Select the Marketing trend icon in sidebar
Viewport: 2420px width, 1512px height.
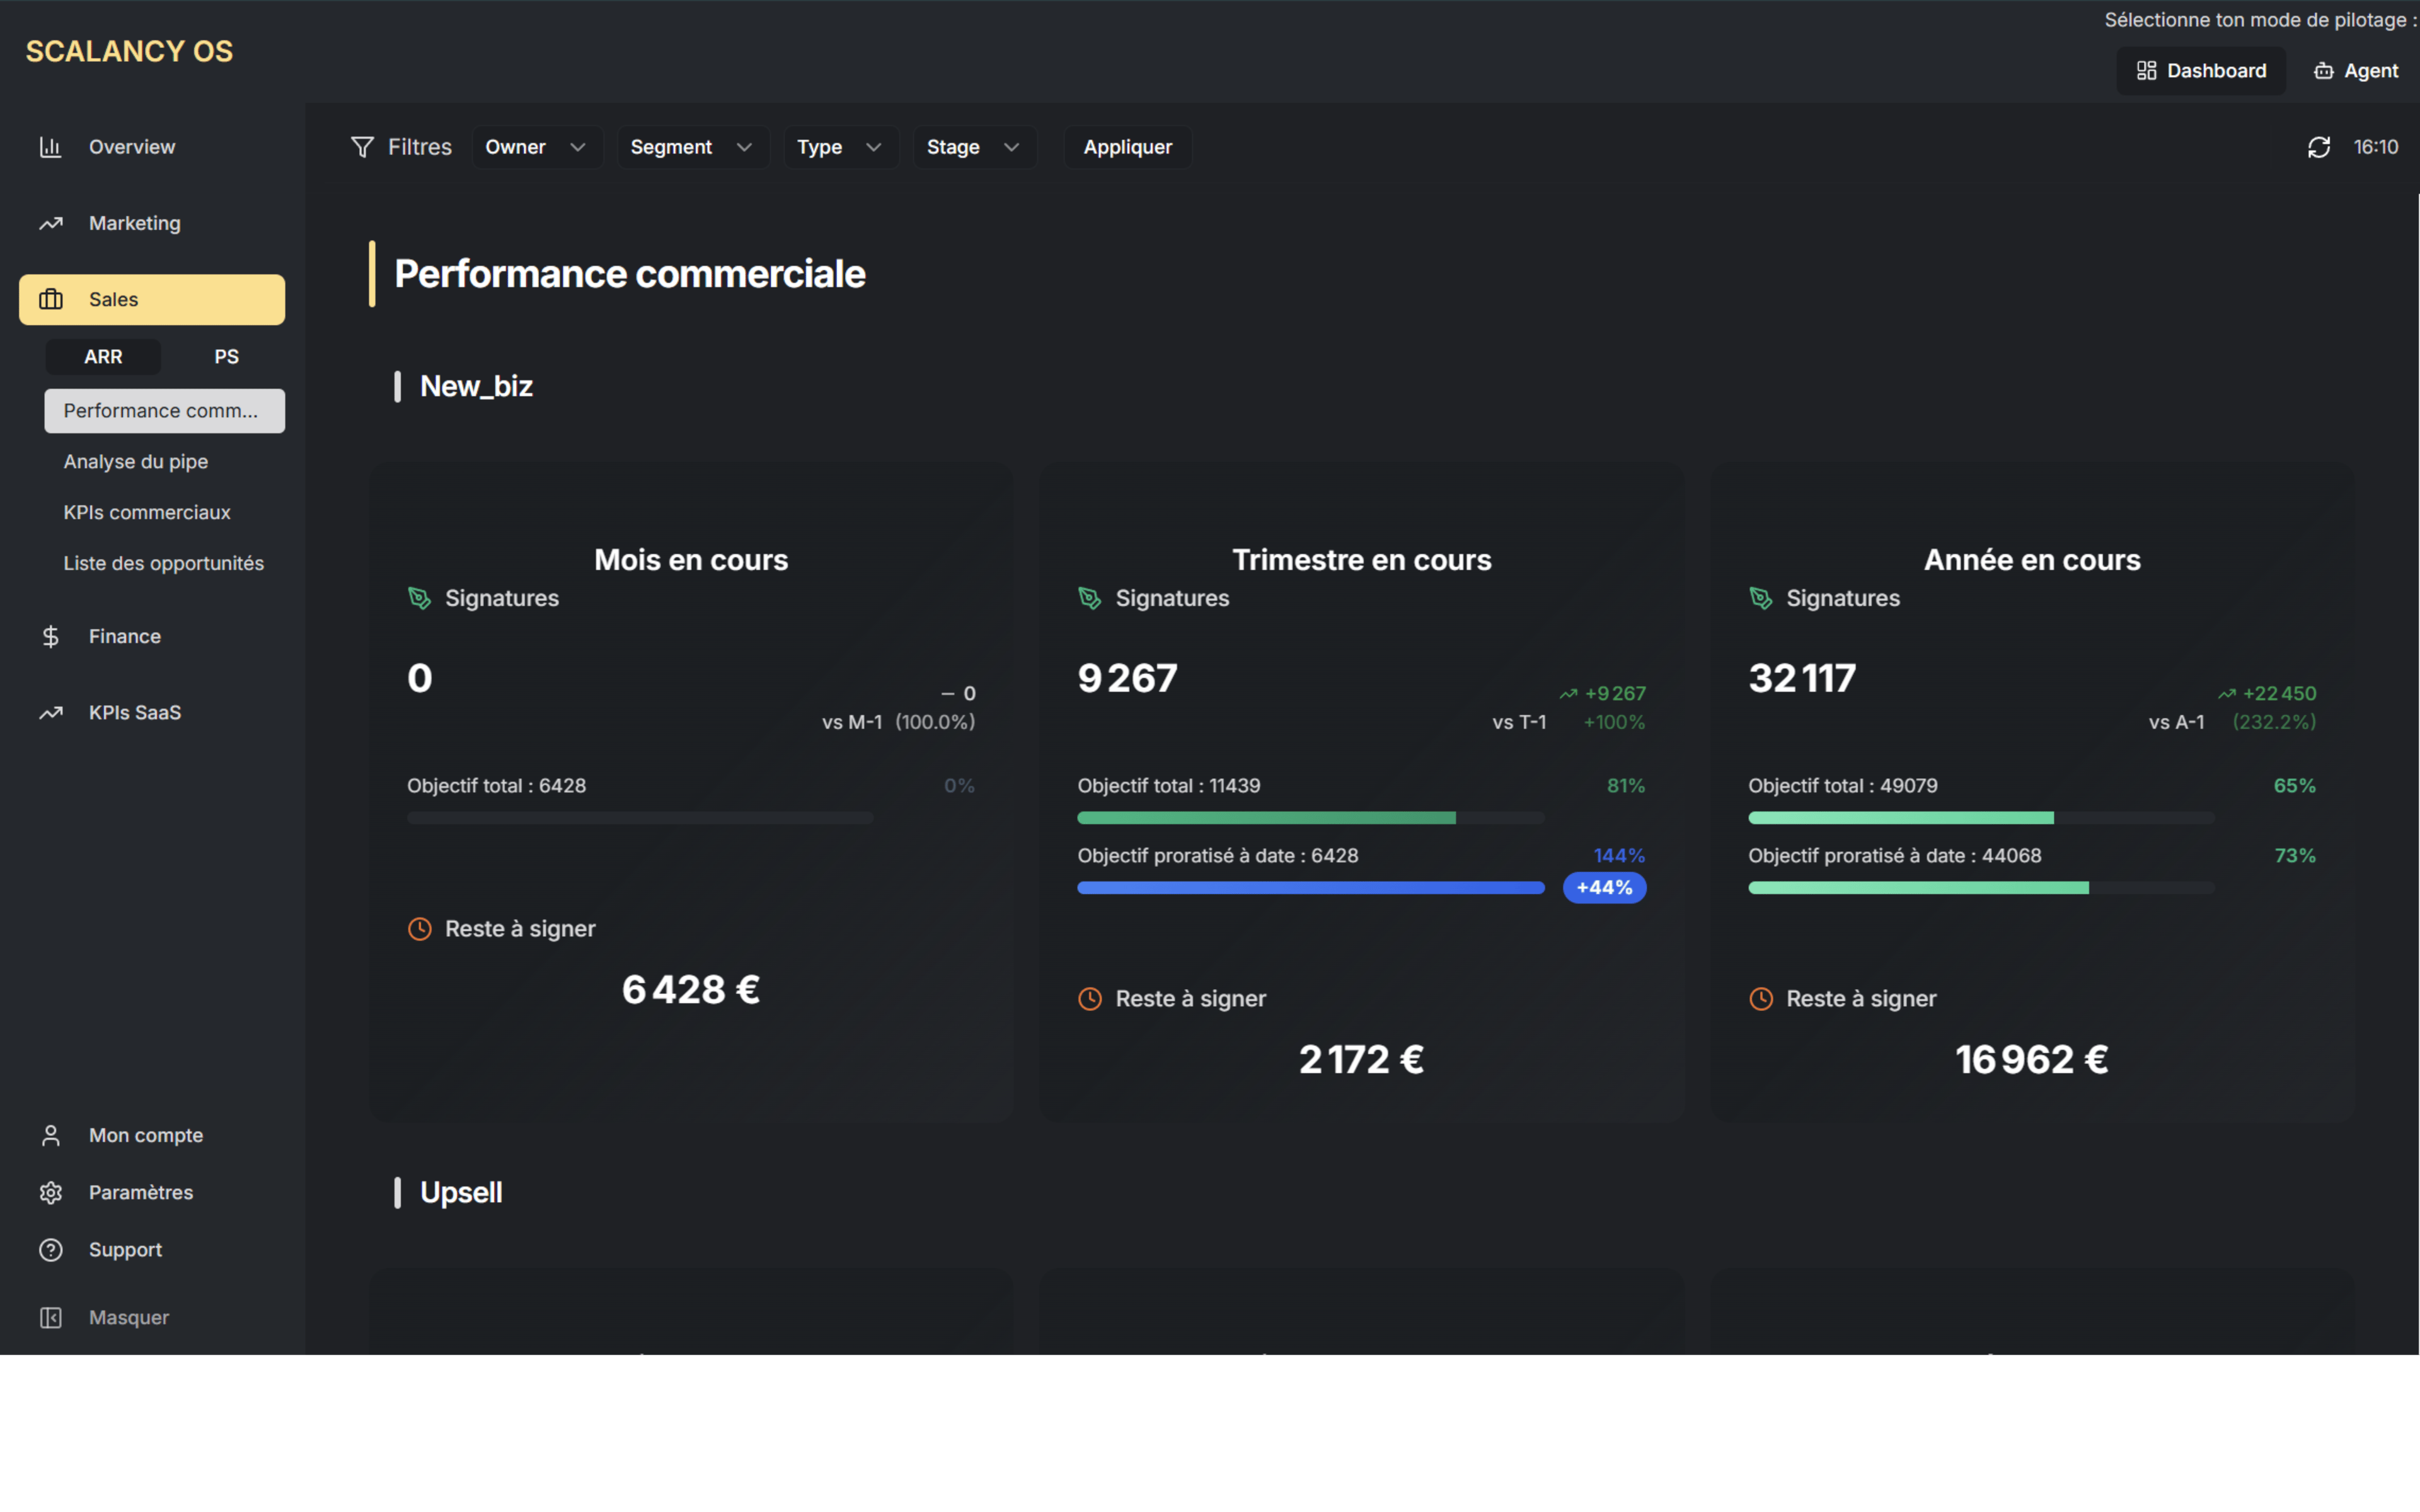pyautogui.click(x=51, y=223)
